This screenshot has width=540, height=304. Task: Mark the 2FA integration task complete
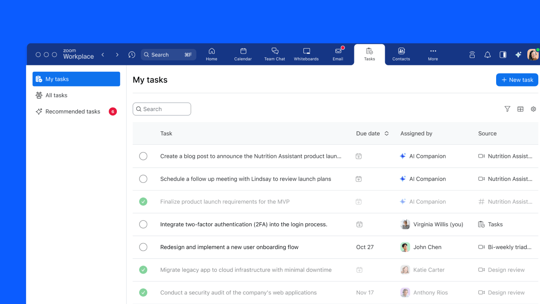click(x=143, y=224)
